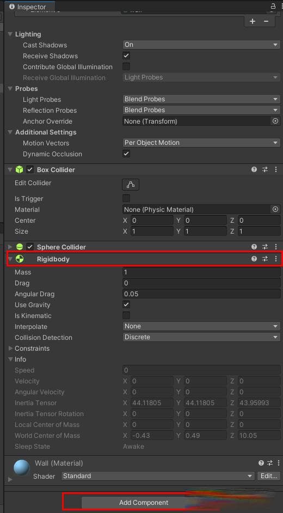The height and width of the screenshot is (513, 283).
Task: Open Box Collider help reference icon
Action: pos(254,169)
